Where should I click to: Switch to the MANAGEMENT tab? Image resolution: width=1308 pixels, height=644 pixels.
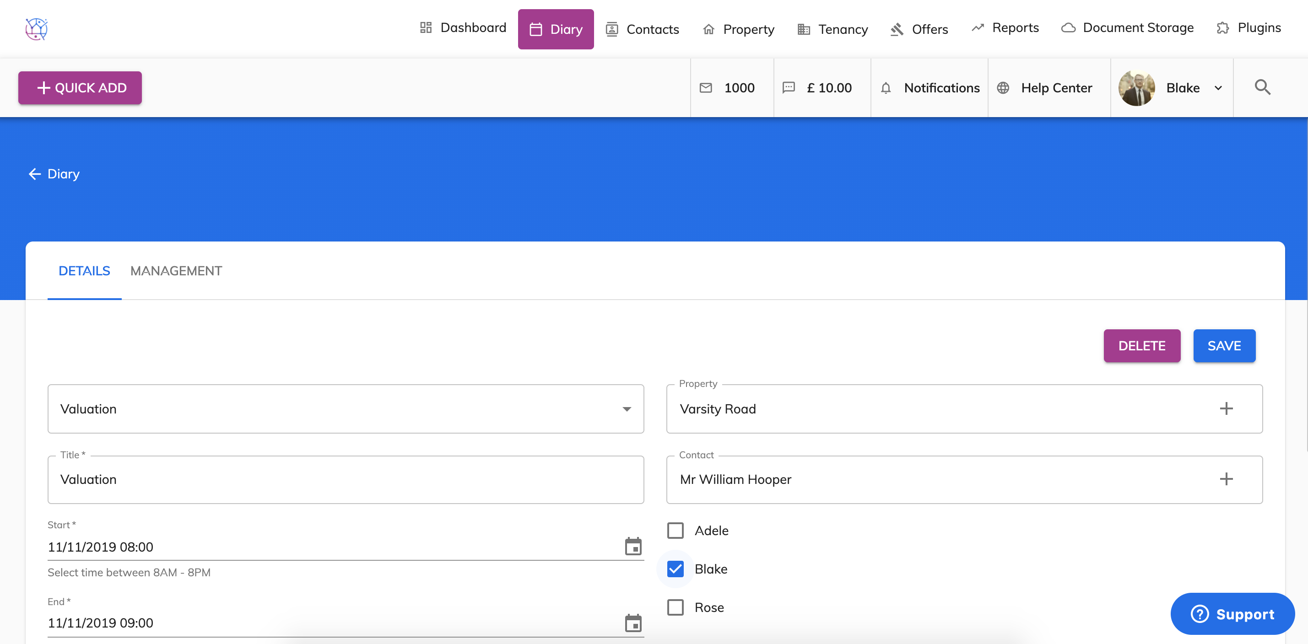[x=176, y=271]
